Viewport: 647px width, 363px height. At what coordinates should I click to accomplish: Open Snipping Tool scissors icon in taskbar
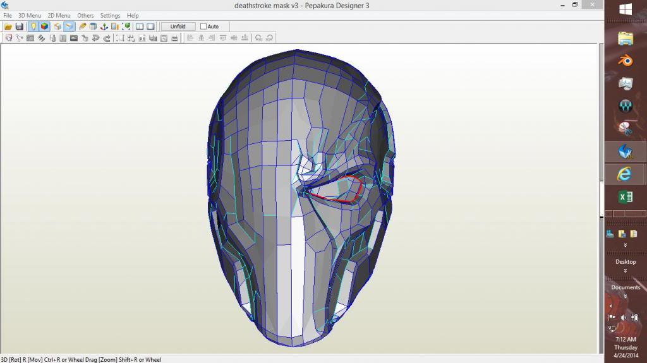[x=626, y=129]
